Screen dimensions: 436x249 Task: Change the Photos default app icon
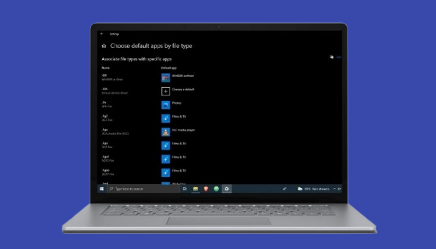point(166,105)
